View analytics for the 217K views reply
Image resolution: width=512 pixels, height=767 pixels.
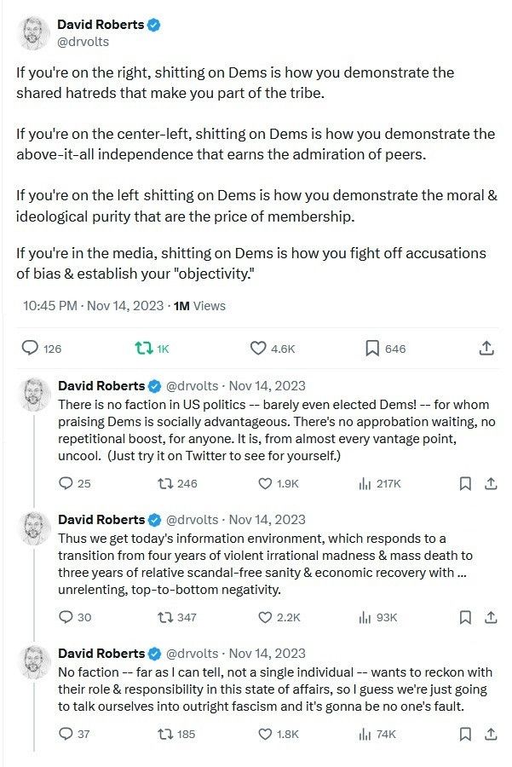pyautogui.click(x=365, y=483)
